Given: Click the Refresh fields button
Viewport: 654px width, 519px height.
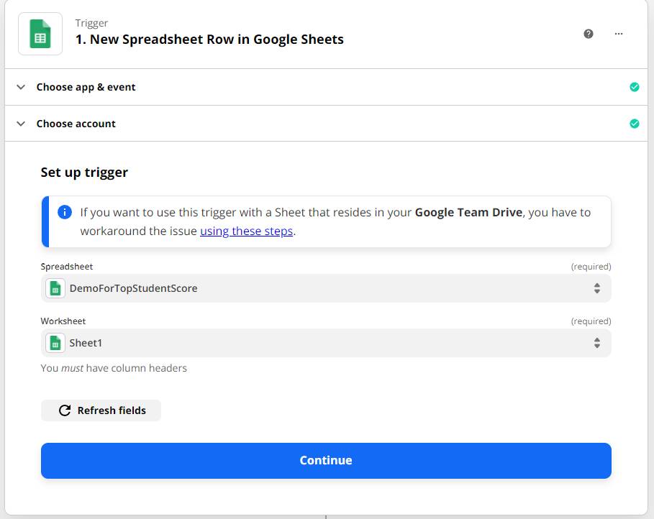Looking at the screenshot, I should [101, 410].
